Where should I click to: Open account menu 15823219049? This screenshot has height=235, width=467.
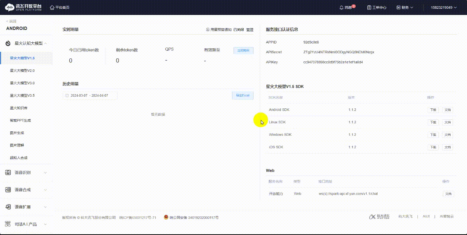point(444,7)
